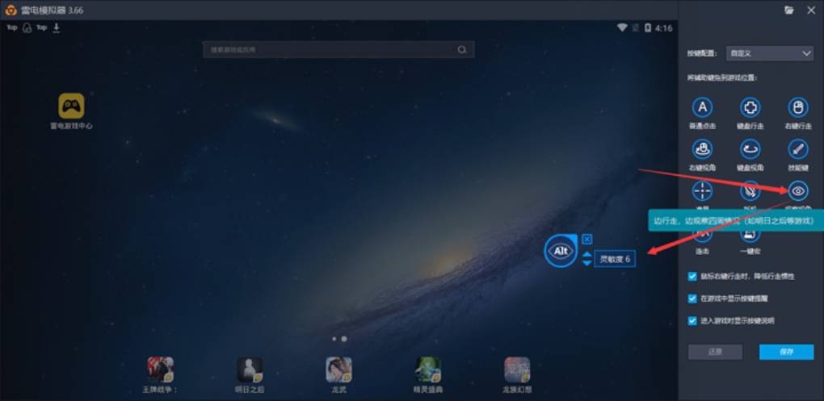Open the 雷电游戏中心 game center app
824x401 pixels.
coord(71,107)
